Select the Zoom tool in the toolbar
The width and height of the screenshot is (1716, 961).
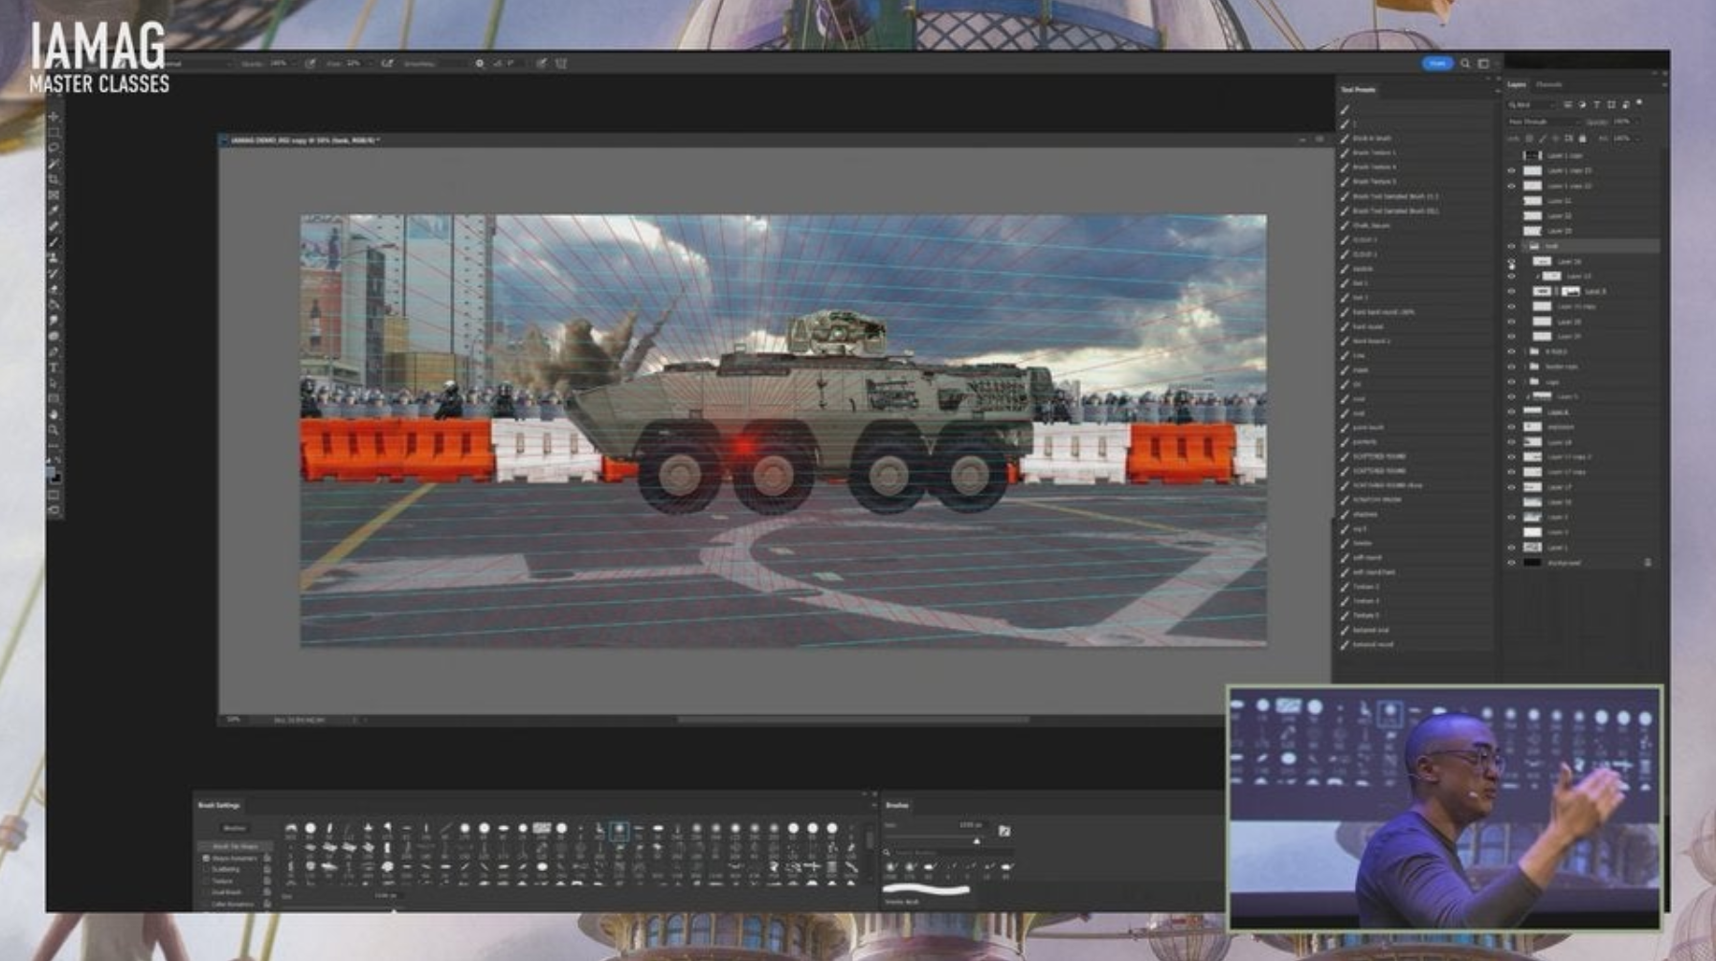pos(54,430)
